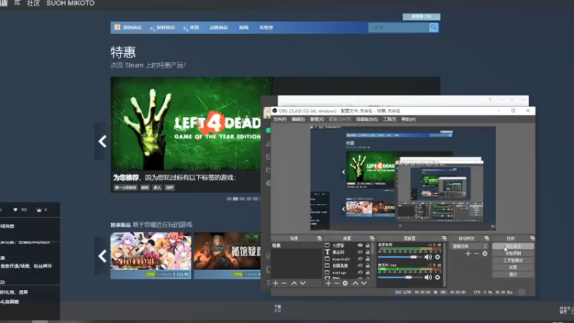Open desktop audio mixer settings gear
Screen dimensions: 574x323
pos(438,257)
